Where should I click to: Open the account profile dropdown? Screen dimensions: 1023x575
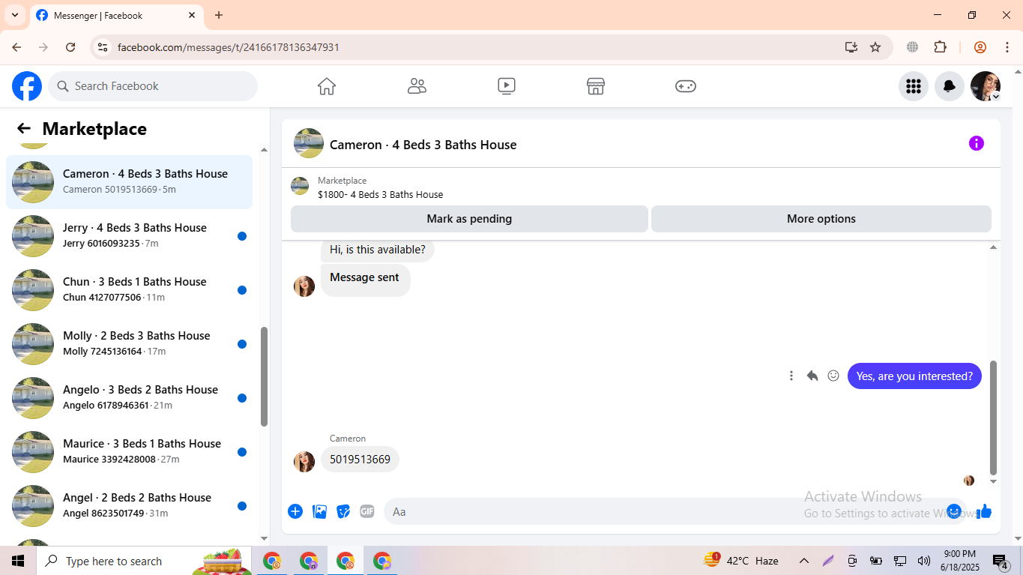click(986, 86)
